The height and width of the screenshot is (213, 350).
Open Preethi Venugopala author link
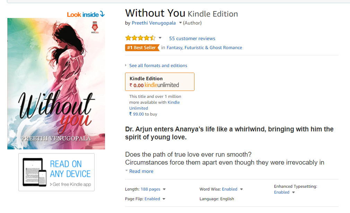154,23
